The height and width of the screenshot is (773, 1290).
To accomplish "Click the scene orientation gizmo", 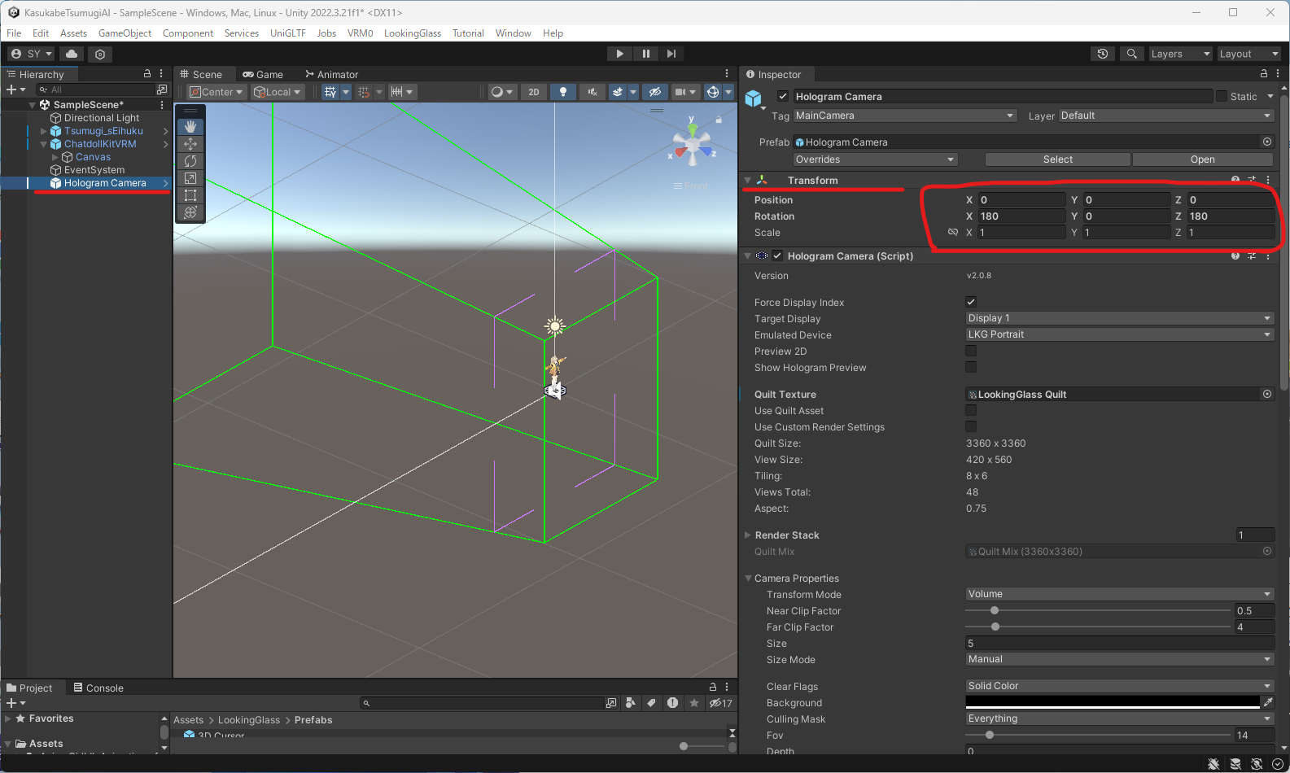I will point(692,146).
